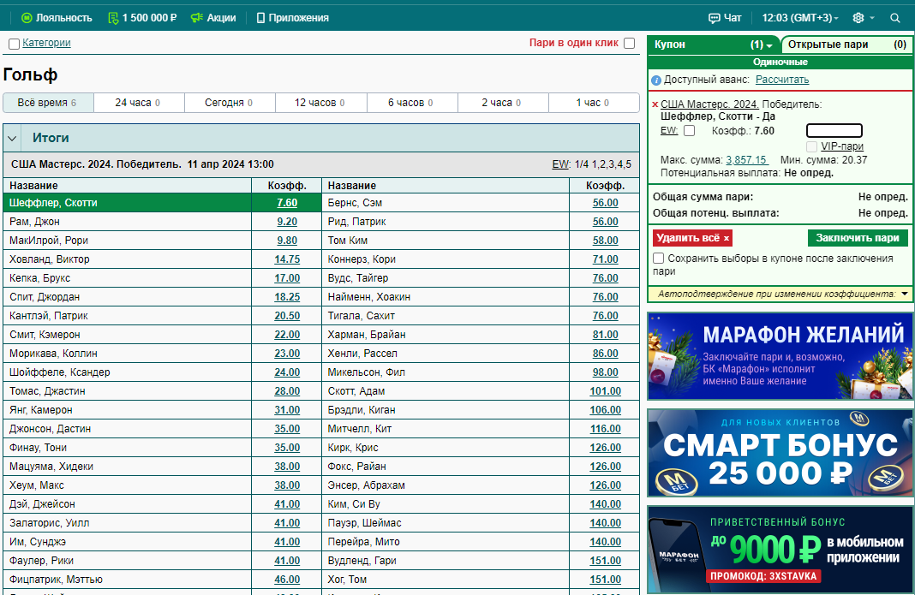Open the Марафон желаний banner
The width and height of the screenshot is (915, 595).
pos(780,356)
